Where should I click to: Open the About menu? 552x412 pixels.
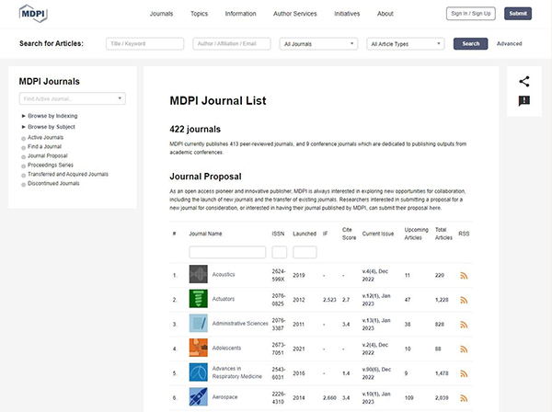click(x=385, y=14)
